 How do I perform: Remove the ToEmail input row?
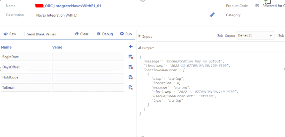click(131, 87)
